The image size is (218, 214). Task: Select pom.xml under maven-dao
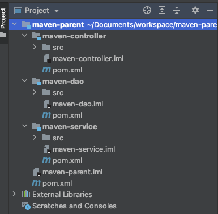pyautogui.click(x=67, y=115)
